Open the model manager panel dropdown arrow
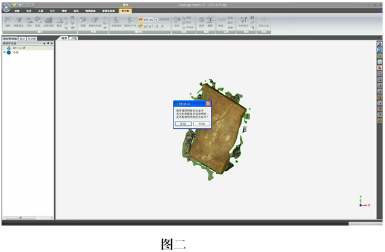385x252 pixels. point(44,43)
